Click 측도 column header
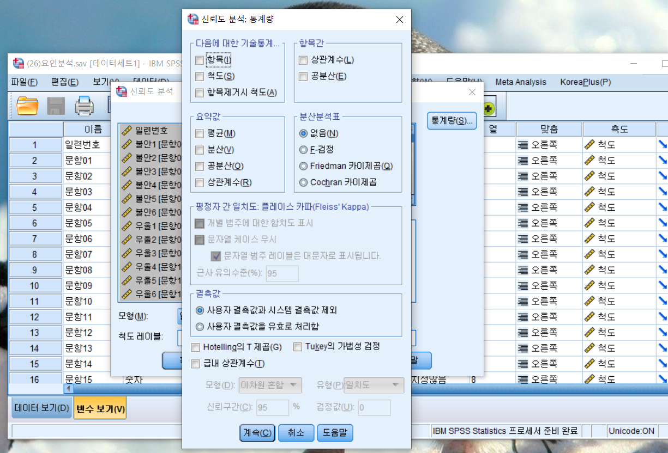 619,129
